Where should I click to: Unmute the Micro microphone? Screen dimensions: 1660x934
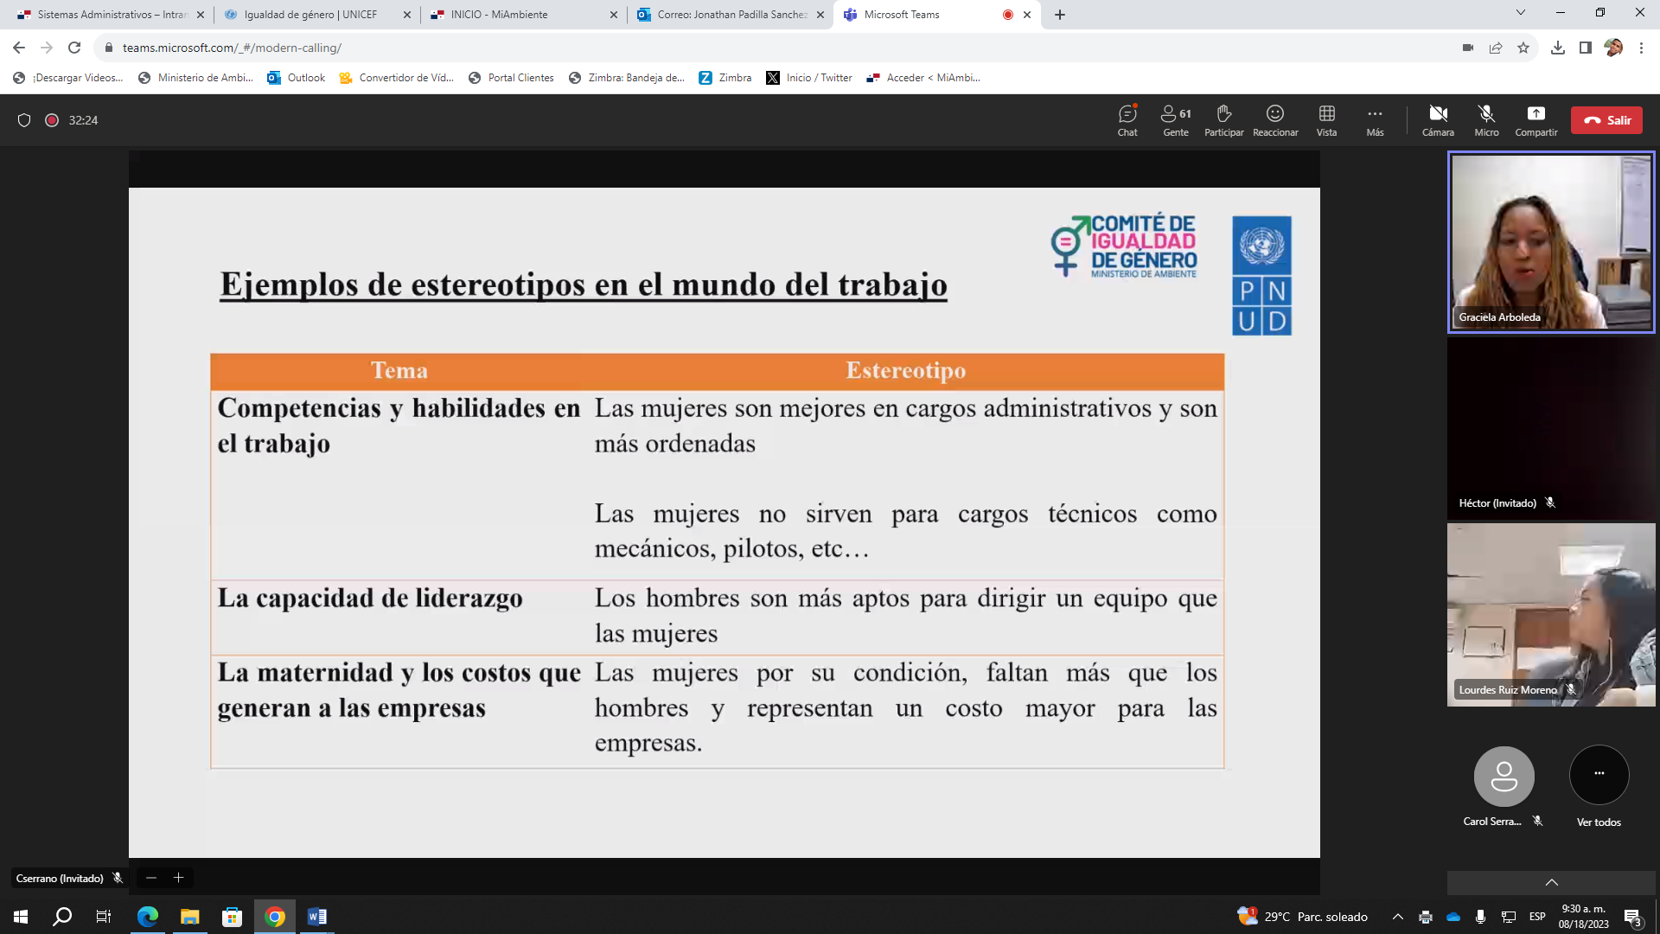pyautogui.click(x=1486, y=120)
